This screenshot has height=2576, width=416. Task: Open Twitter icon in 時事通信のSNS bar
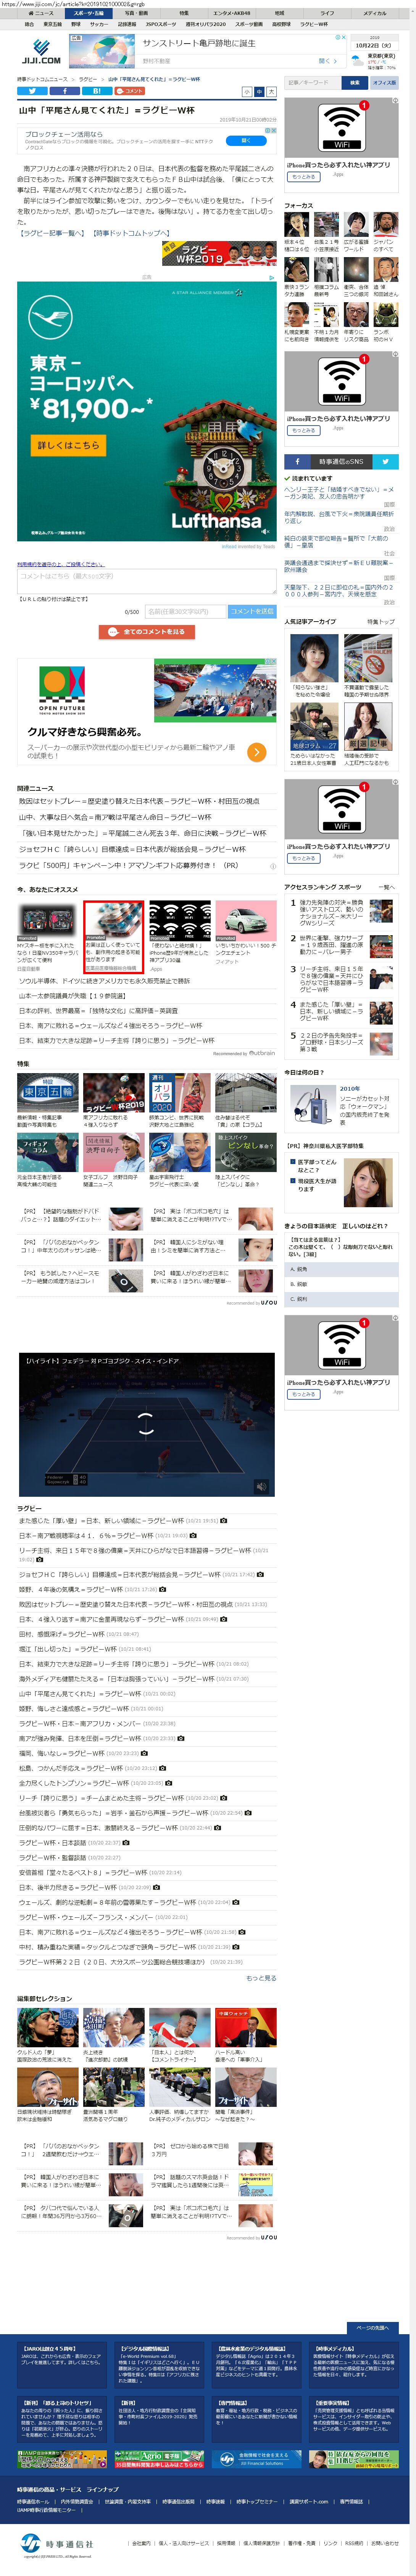386,461
